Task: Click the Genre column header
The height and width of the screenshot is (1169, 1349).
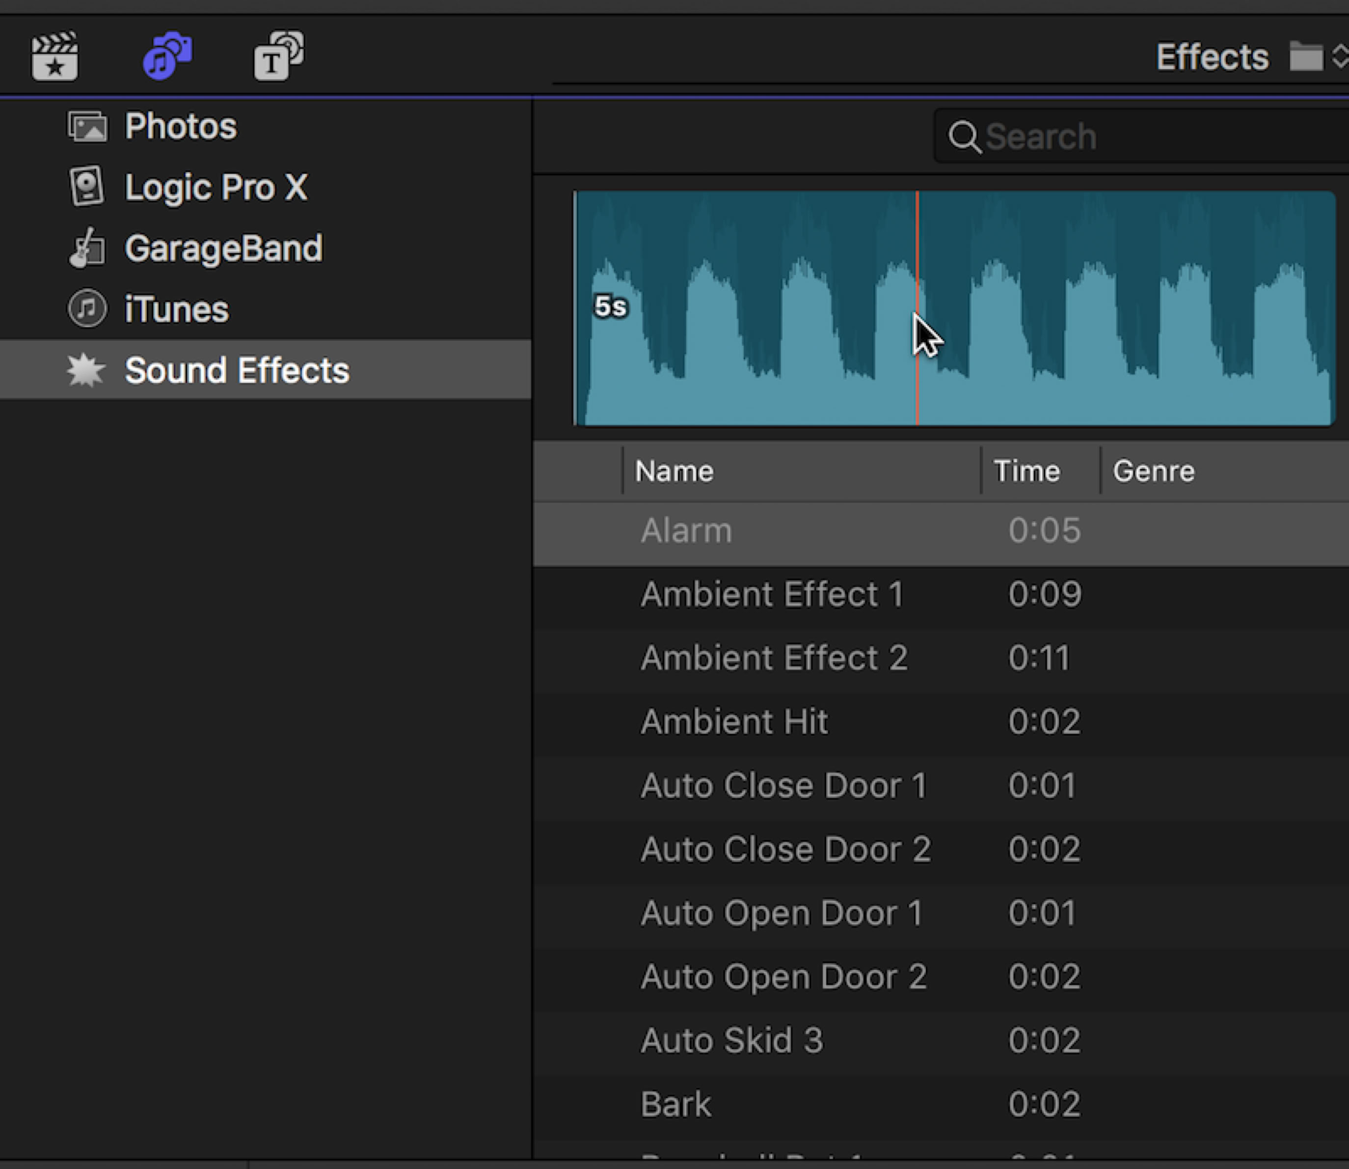Action: 1153,471
